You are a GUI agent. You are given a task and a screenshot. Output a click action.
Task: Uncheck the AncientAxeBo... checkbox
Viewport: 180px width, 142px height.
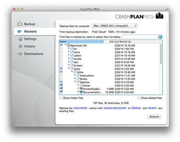(61, 88)
